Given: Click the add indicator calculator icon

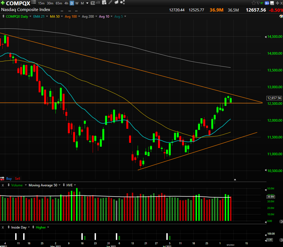Looking at the screenshot, I should pyautogui.click(x=104, y=2).
